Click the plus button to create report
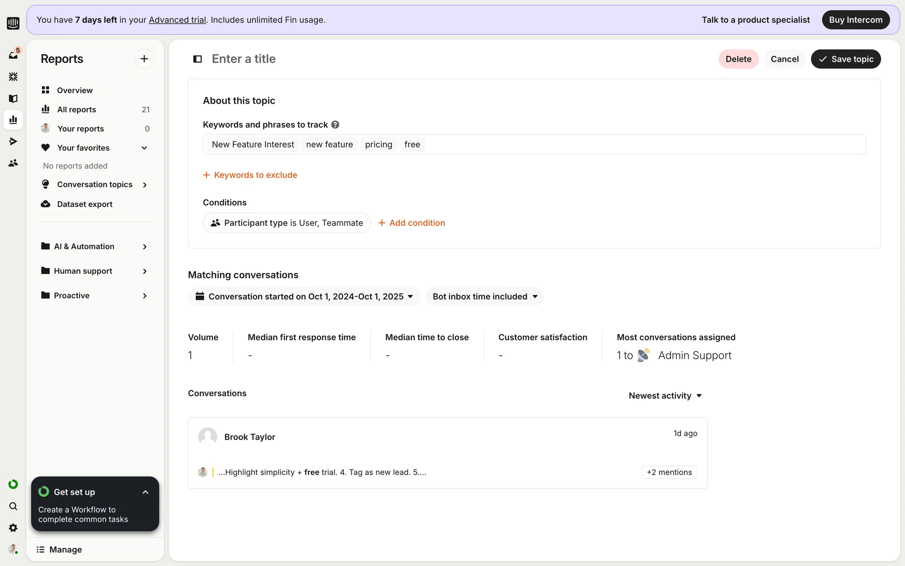The width and height of the screenshot is (905, 566). (144, 59)
